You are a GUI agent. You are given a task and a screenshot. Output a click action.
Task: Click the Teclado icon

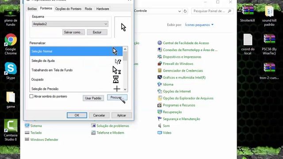(x=27, y=132)
